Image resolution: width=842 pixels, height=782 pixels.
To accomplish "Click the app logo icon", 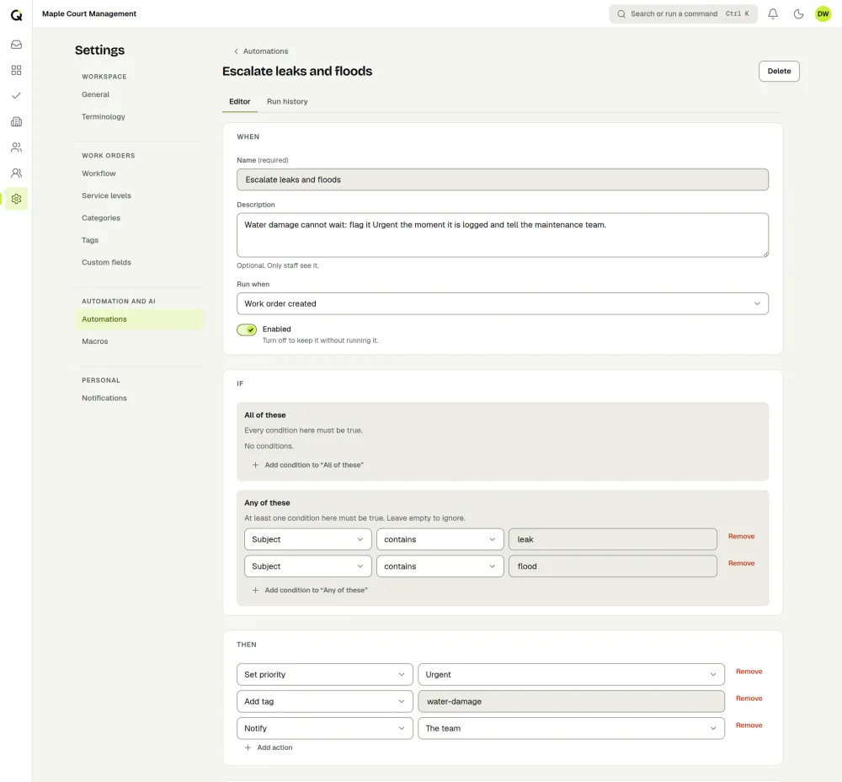I will pyautogui.click(x=16, y=14).
